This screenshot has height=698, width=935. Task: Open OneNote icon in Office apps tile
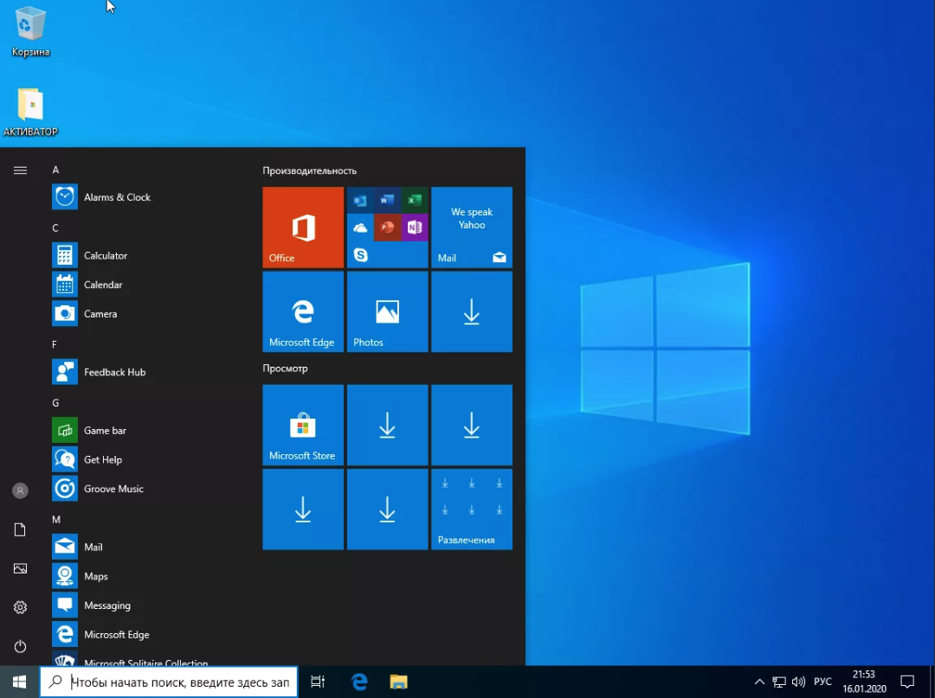pos(415,227)
